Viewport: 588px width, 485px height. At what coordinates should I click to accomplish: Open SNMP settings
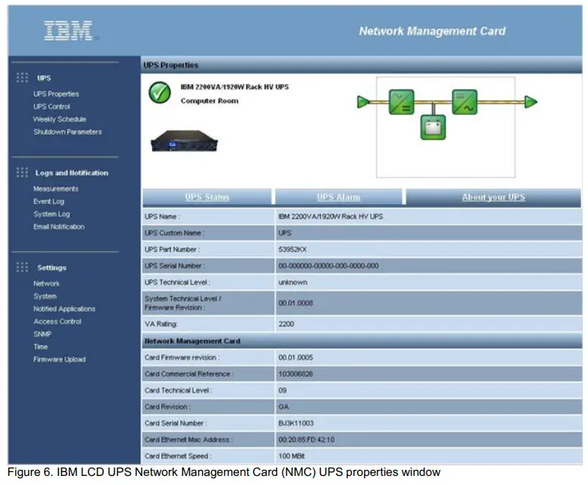pyautogui.click(x=42, y=334)
